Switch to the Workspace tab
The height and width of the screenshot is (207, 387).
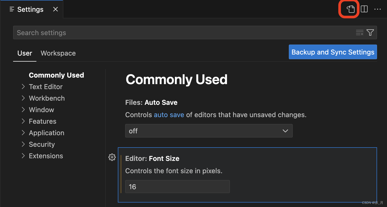tap(58, 53)
